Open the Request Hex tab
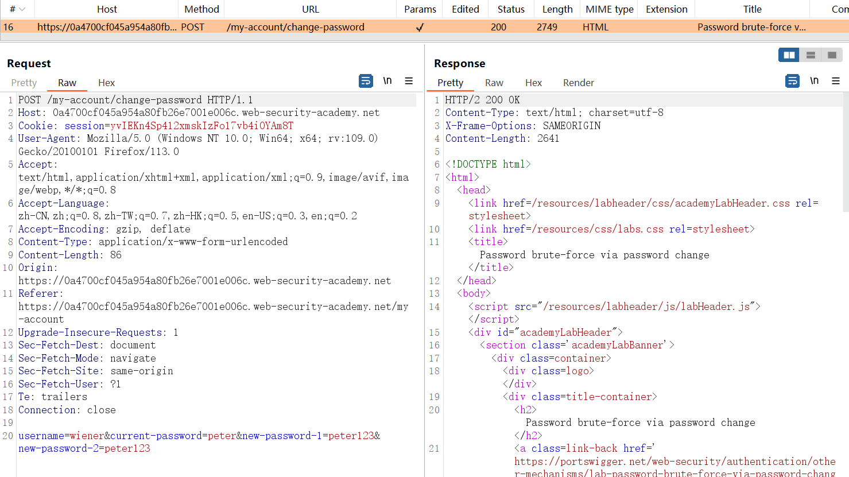This screenshot has width=849, height=477. point(106,83)
